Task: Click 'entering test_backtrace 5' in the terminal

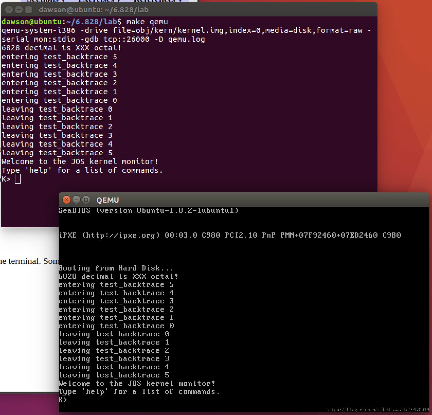Action: pos(59,57)
